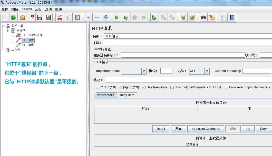This screenshot has height=156, width=272.
Task: Click the Open file folder icon
Action: (x=22, y=17)
